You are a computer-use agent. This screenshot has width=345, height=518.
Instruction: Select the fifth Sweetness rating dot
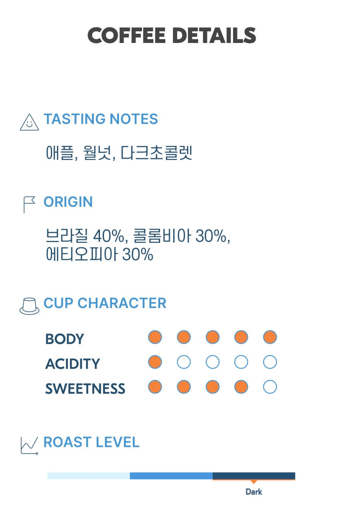click(x=270, y=387)
